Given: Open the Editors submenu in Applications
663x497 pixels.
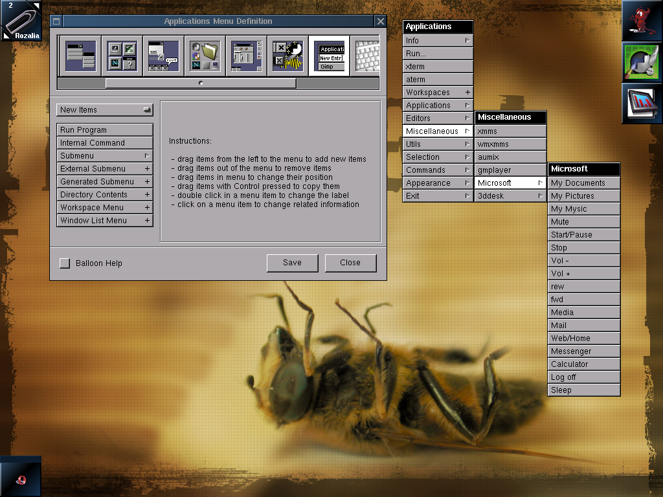Looking at the screenshot, I should pyautogui.click(x=438, y=118).
